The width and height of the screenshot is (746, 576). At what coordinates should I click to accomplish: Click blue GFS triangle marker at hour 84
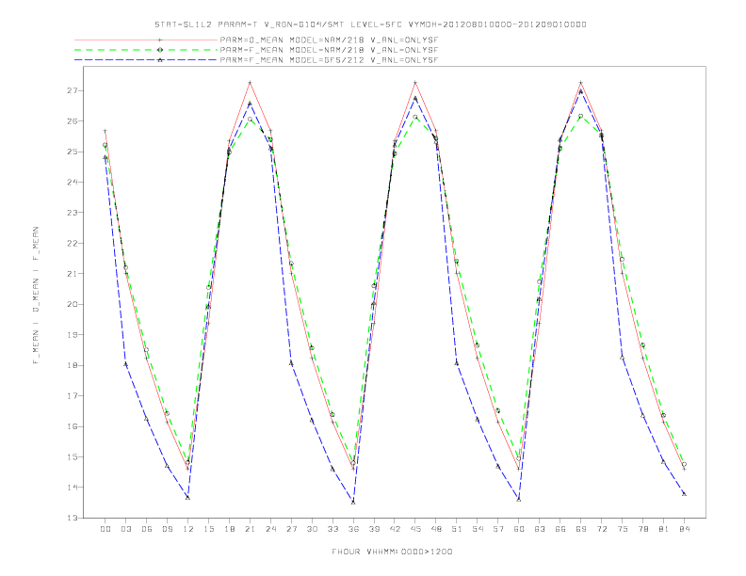tap(684, 494)
